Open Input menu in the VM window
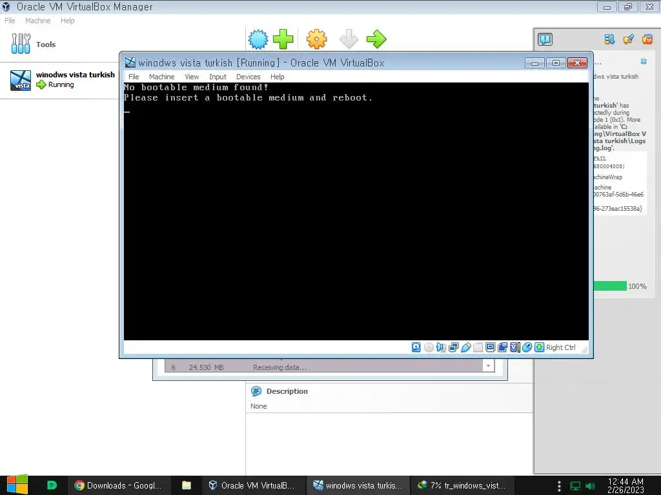661x495 pixels. pyautogui.click(x=218, y=77)
